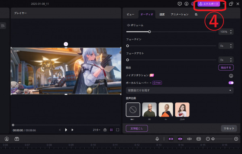Screen dimensions: 242x154
Task: Click the volume 100% value field
Action: 224,32
